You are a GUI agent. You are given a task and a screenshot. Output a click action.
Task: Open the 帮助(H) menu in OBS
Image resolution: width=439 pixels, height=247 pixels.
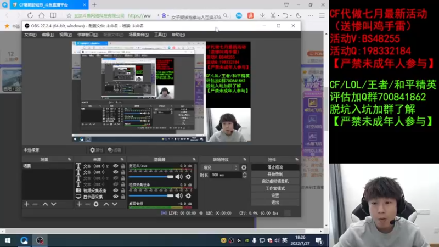[178, 35]
